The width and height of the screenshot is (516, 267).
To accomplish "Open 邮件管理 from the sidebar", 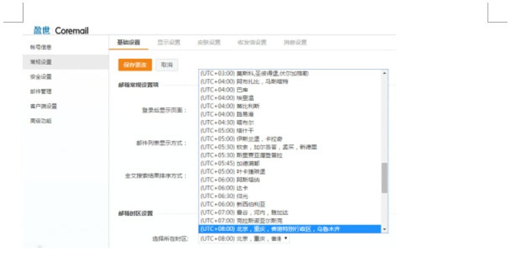I will click(41, 91).
